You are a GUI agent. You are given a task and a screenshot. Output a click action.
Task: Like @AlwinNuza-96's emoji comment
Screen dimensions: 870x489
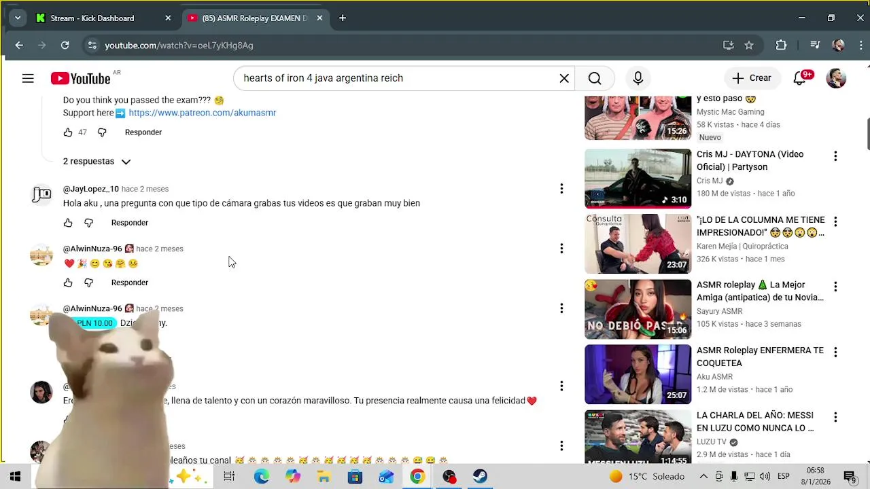click(x=68, y=283)
